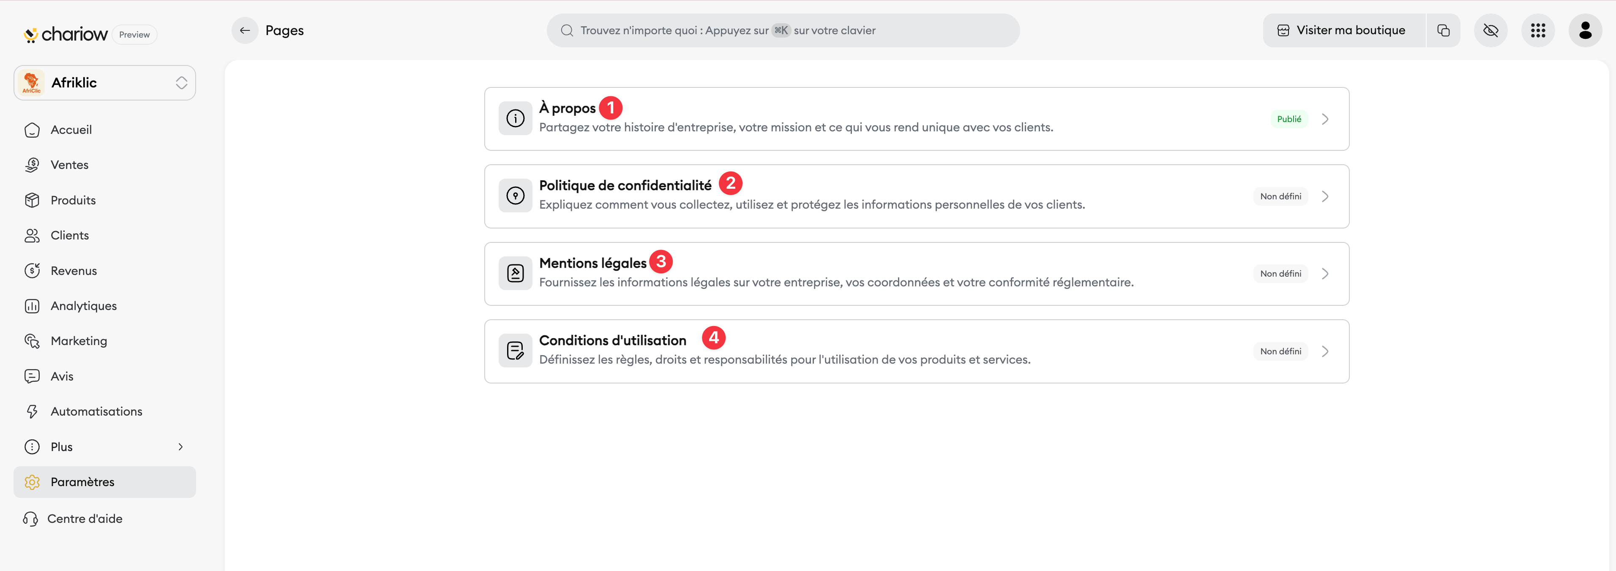This screenshot has width=1616, height=571.
Task: Click "Fournissez les informations légales" description
Action: [836, 283]
